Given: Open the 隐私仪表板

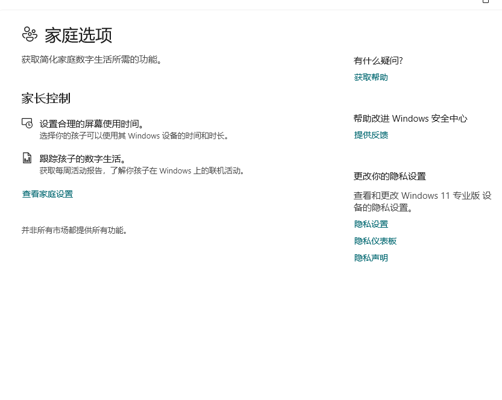Looking at the screenshot, I should coord(375,240).
